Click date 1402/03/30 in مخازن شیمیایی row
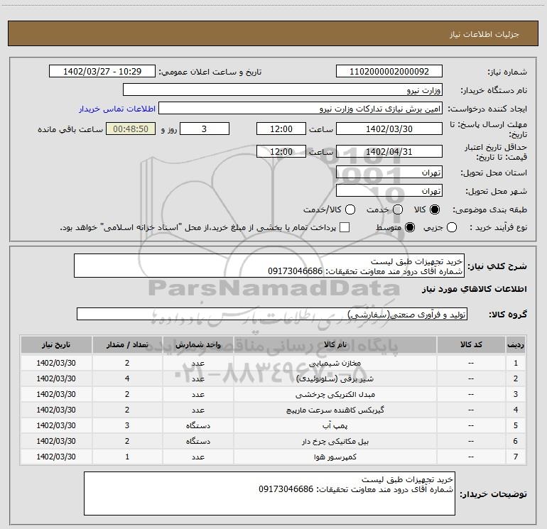 point(56,363)
